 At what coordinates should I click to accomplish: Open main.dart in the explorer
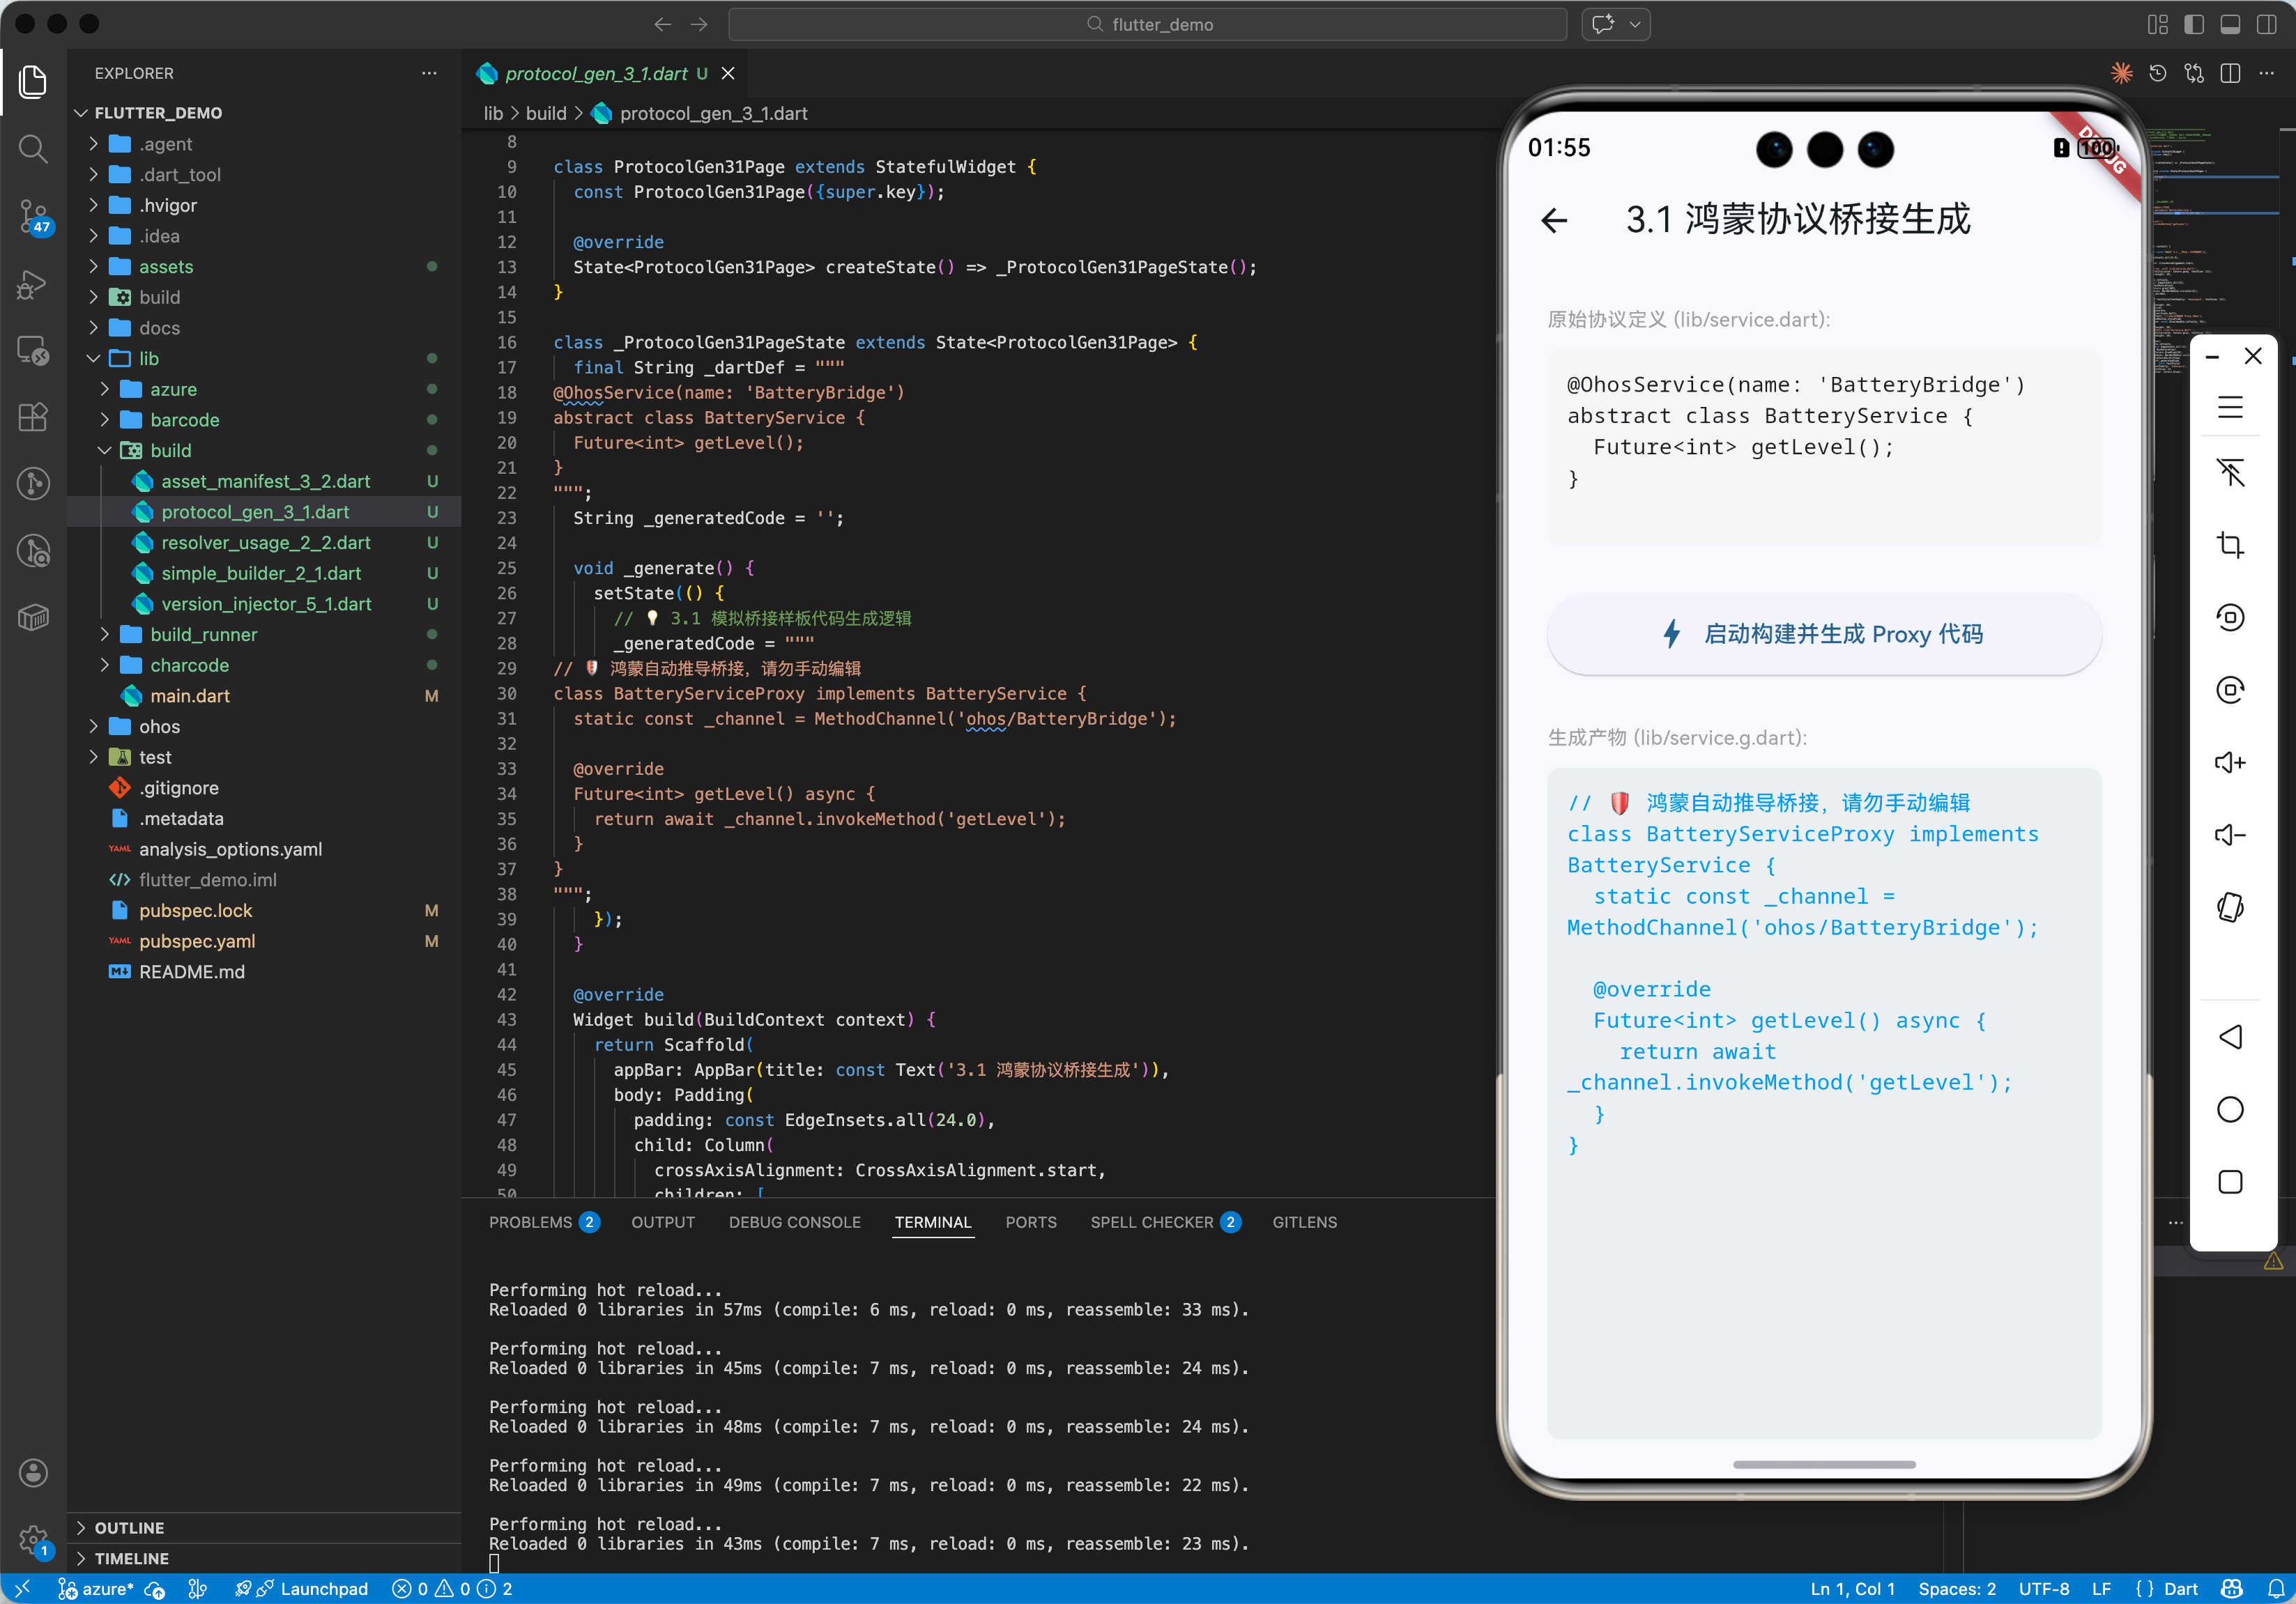[190, 695]
